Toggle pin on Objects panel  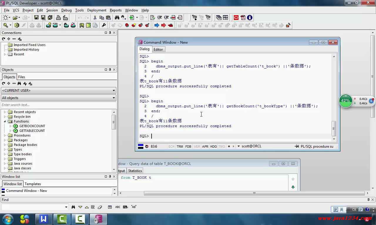tap(110, 69)
